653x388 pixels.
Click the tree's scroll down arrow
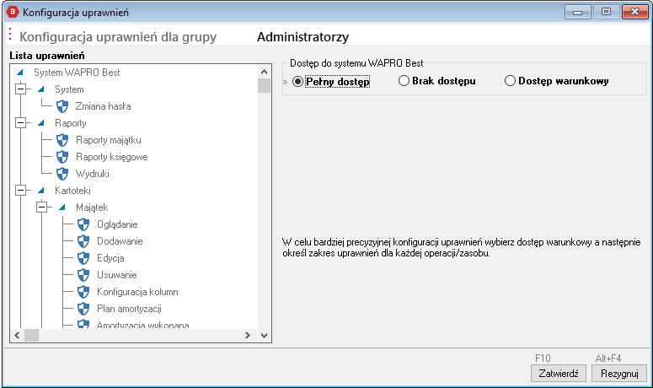264,335
